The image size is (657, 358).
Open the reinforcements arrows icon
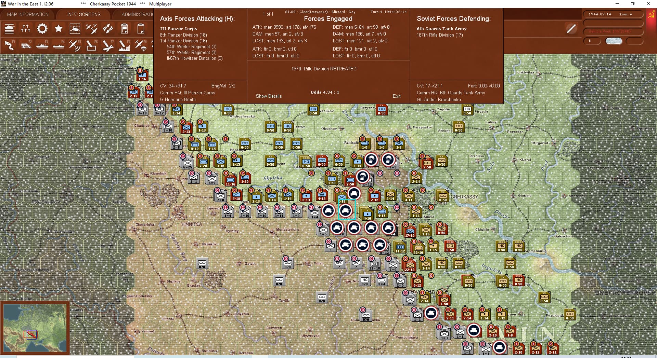(108, 29)
